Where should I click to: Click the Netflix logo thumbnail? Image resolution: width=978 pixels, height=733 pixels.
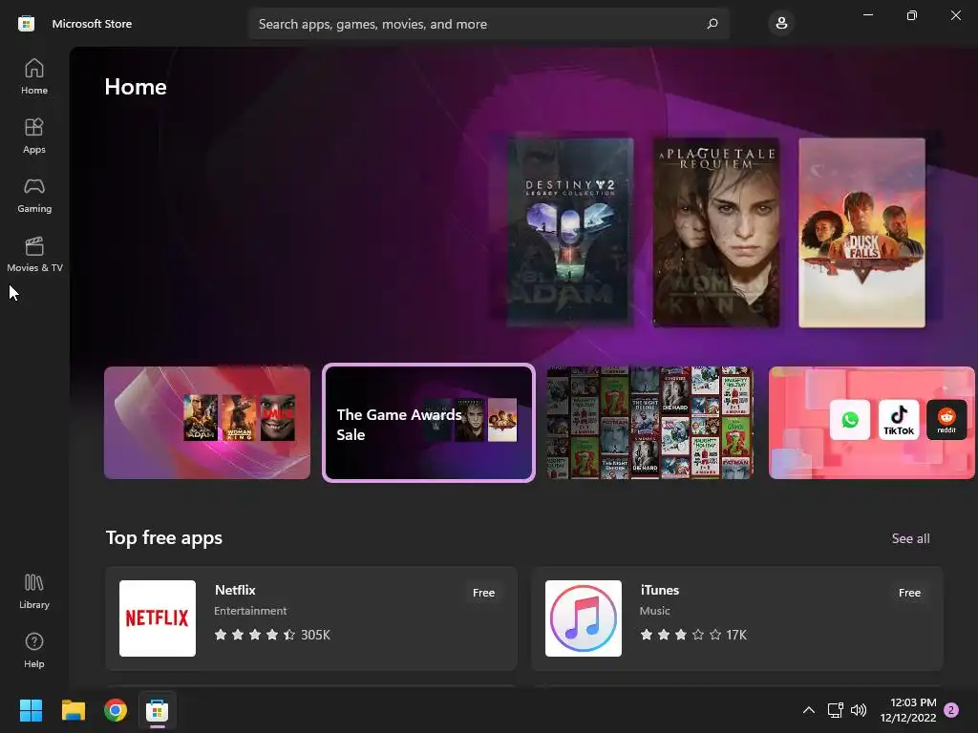click(158, 618)
